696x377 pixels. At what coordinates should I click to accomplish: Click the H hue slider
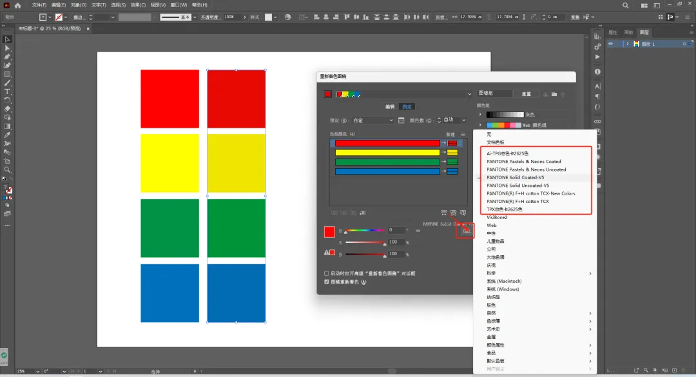(365, 231)
